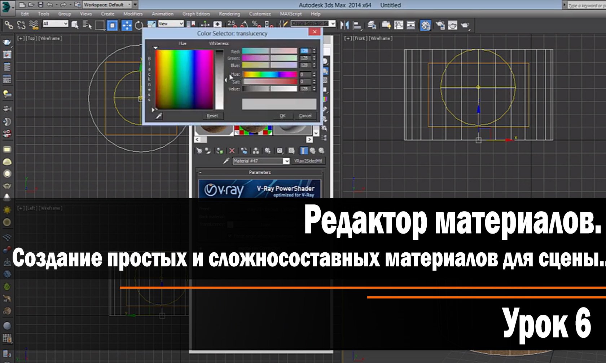Click the Save File icon in quick access
Screen dimensions: 606x363
[x=41, y=5]
